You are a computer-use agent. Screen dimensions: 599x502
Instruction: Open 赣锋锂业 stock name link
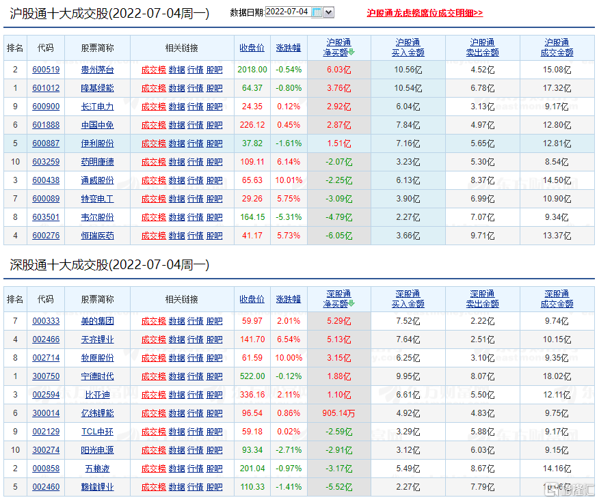click(97, 487)
